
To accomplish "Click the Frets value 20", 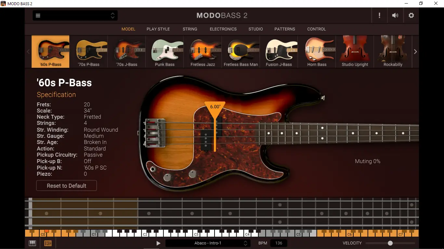I will (x=87, y=104).
